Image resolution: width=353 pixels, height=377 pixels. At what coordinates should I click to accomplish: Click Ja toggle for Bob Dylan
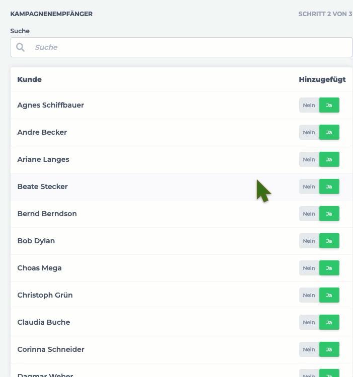329,241
